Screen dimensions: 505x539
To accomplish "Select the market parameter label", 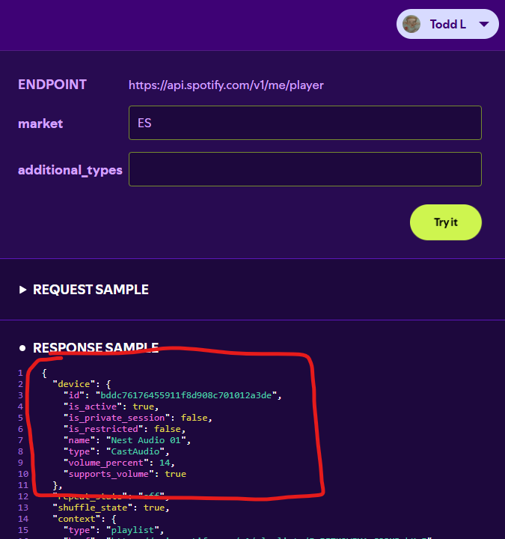I will (40, 123).
